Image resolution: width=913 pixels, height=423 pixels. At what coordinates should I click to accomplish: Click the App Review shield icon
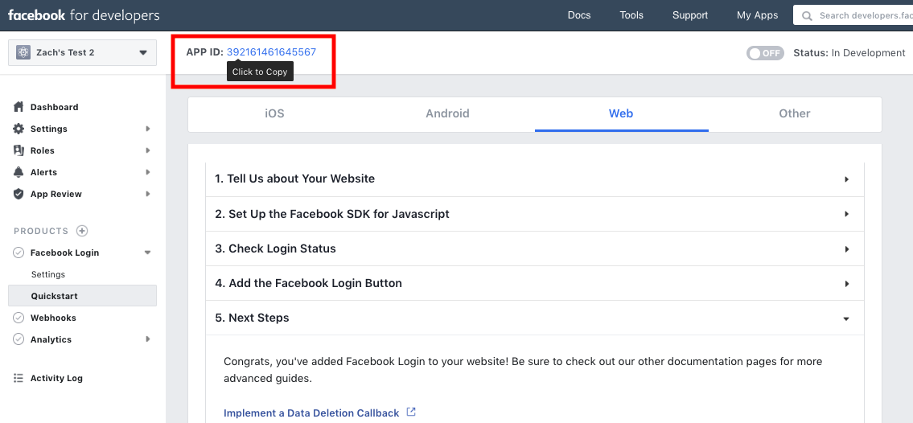pyautogui.click(x=19, y=194)
